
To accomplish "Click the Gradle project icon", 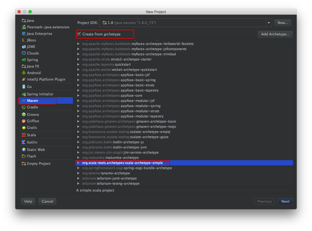I will tap(24, 107).
